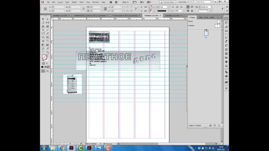Select the Line tool
Screen dimensions: 269x151
pos(47,30)
